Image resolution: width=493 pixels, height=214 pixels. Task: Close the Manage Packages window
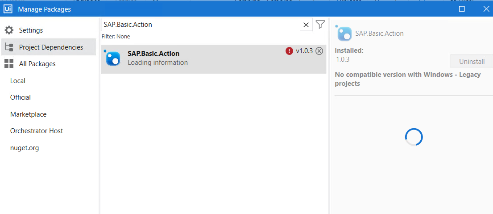point(486,9)
